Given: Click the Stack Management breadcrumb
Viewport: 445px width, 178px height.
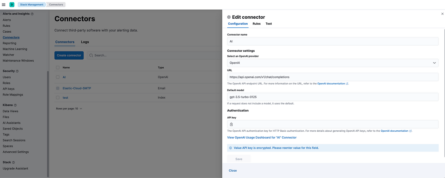Looking at the screenshot, I should 32,4.
